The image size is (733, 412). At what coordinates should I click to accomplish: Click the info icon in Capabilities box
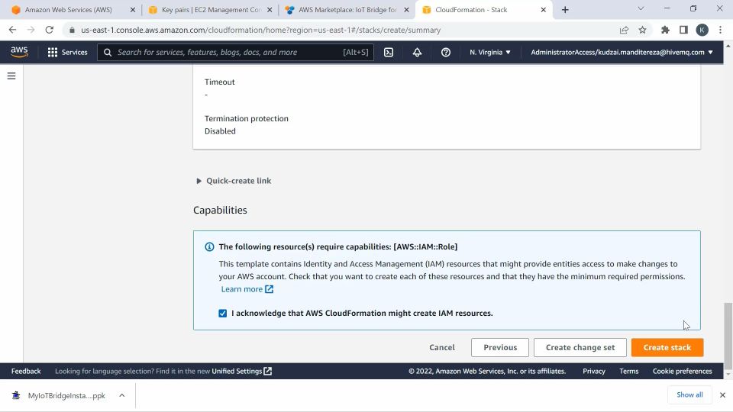click(x=209, y=246)
